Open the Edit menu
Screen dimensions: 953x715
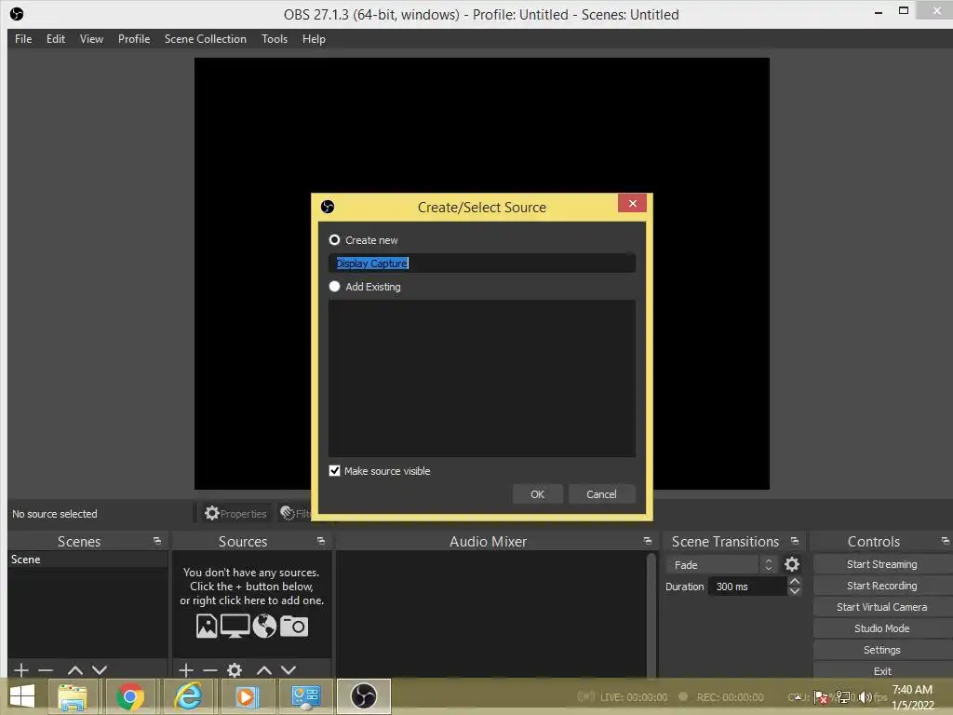point(55,39)
